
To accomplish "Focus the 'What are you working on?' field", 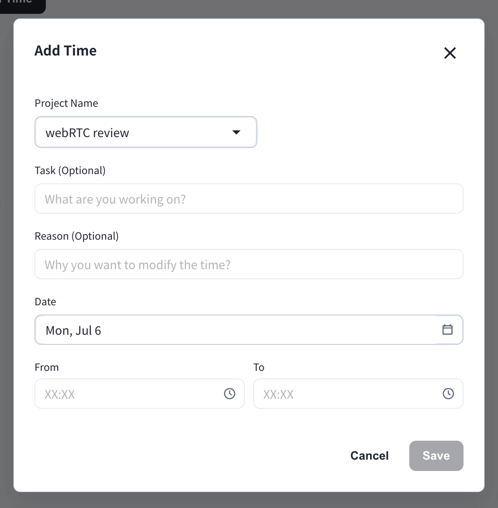I will point(249,198).
